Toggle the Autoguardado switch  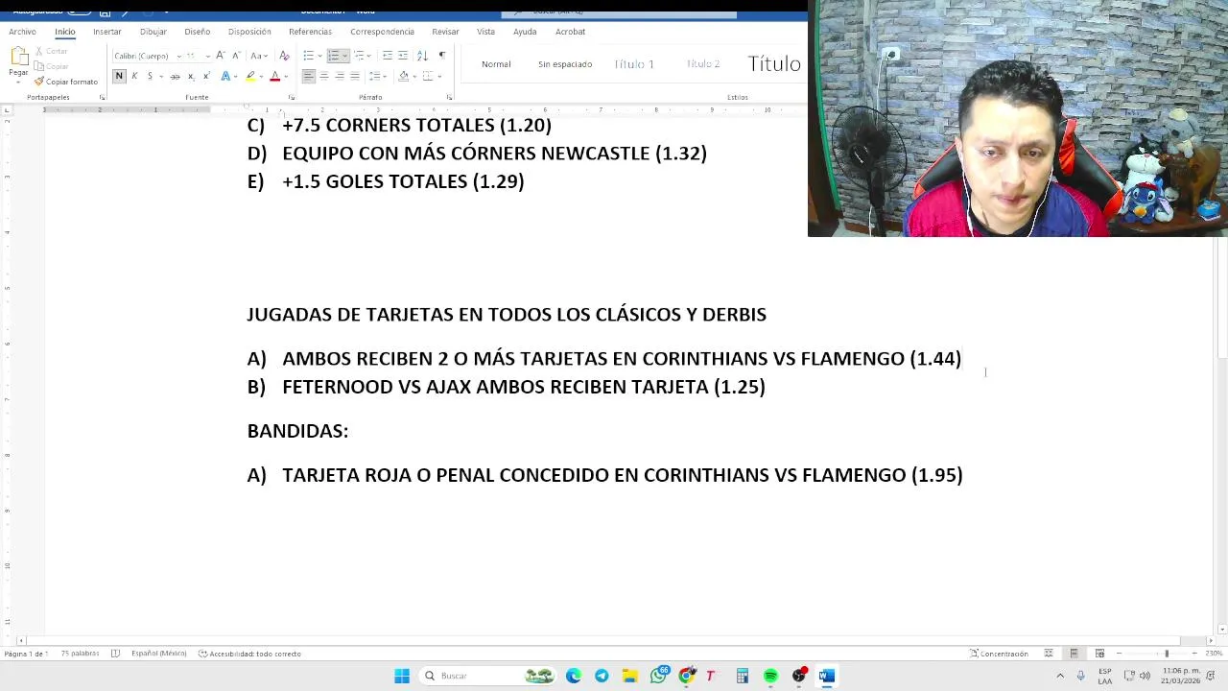pos(80,11)
